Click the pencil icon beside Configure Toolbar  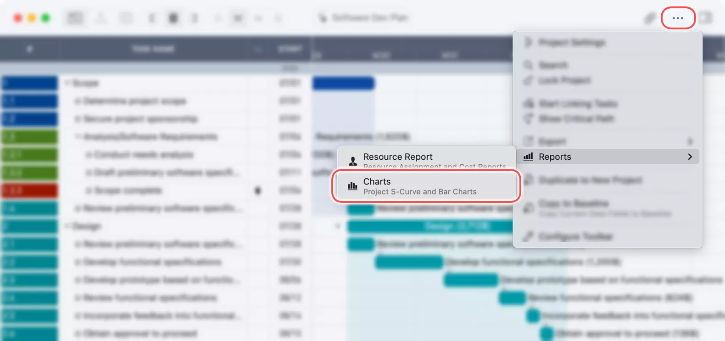529,237
